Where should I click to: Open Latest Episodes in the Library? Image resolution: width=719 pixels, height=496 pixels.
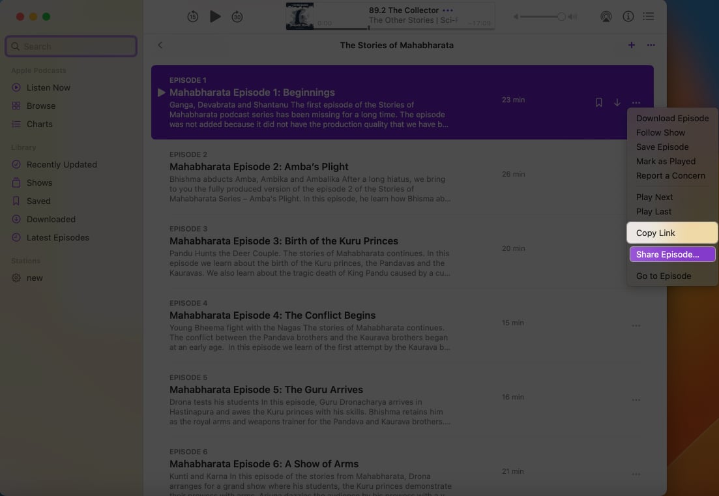[58, 238]
